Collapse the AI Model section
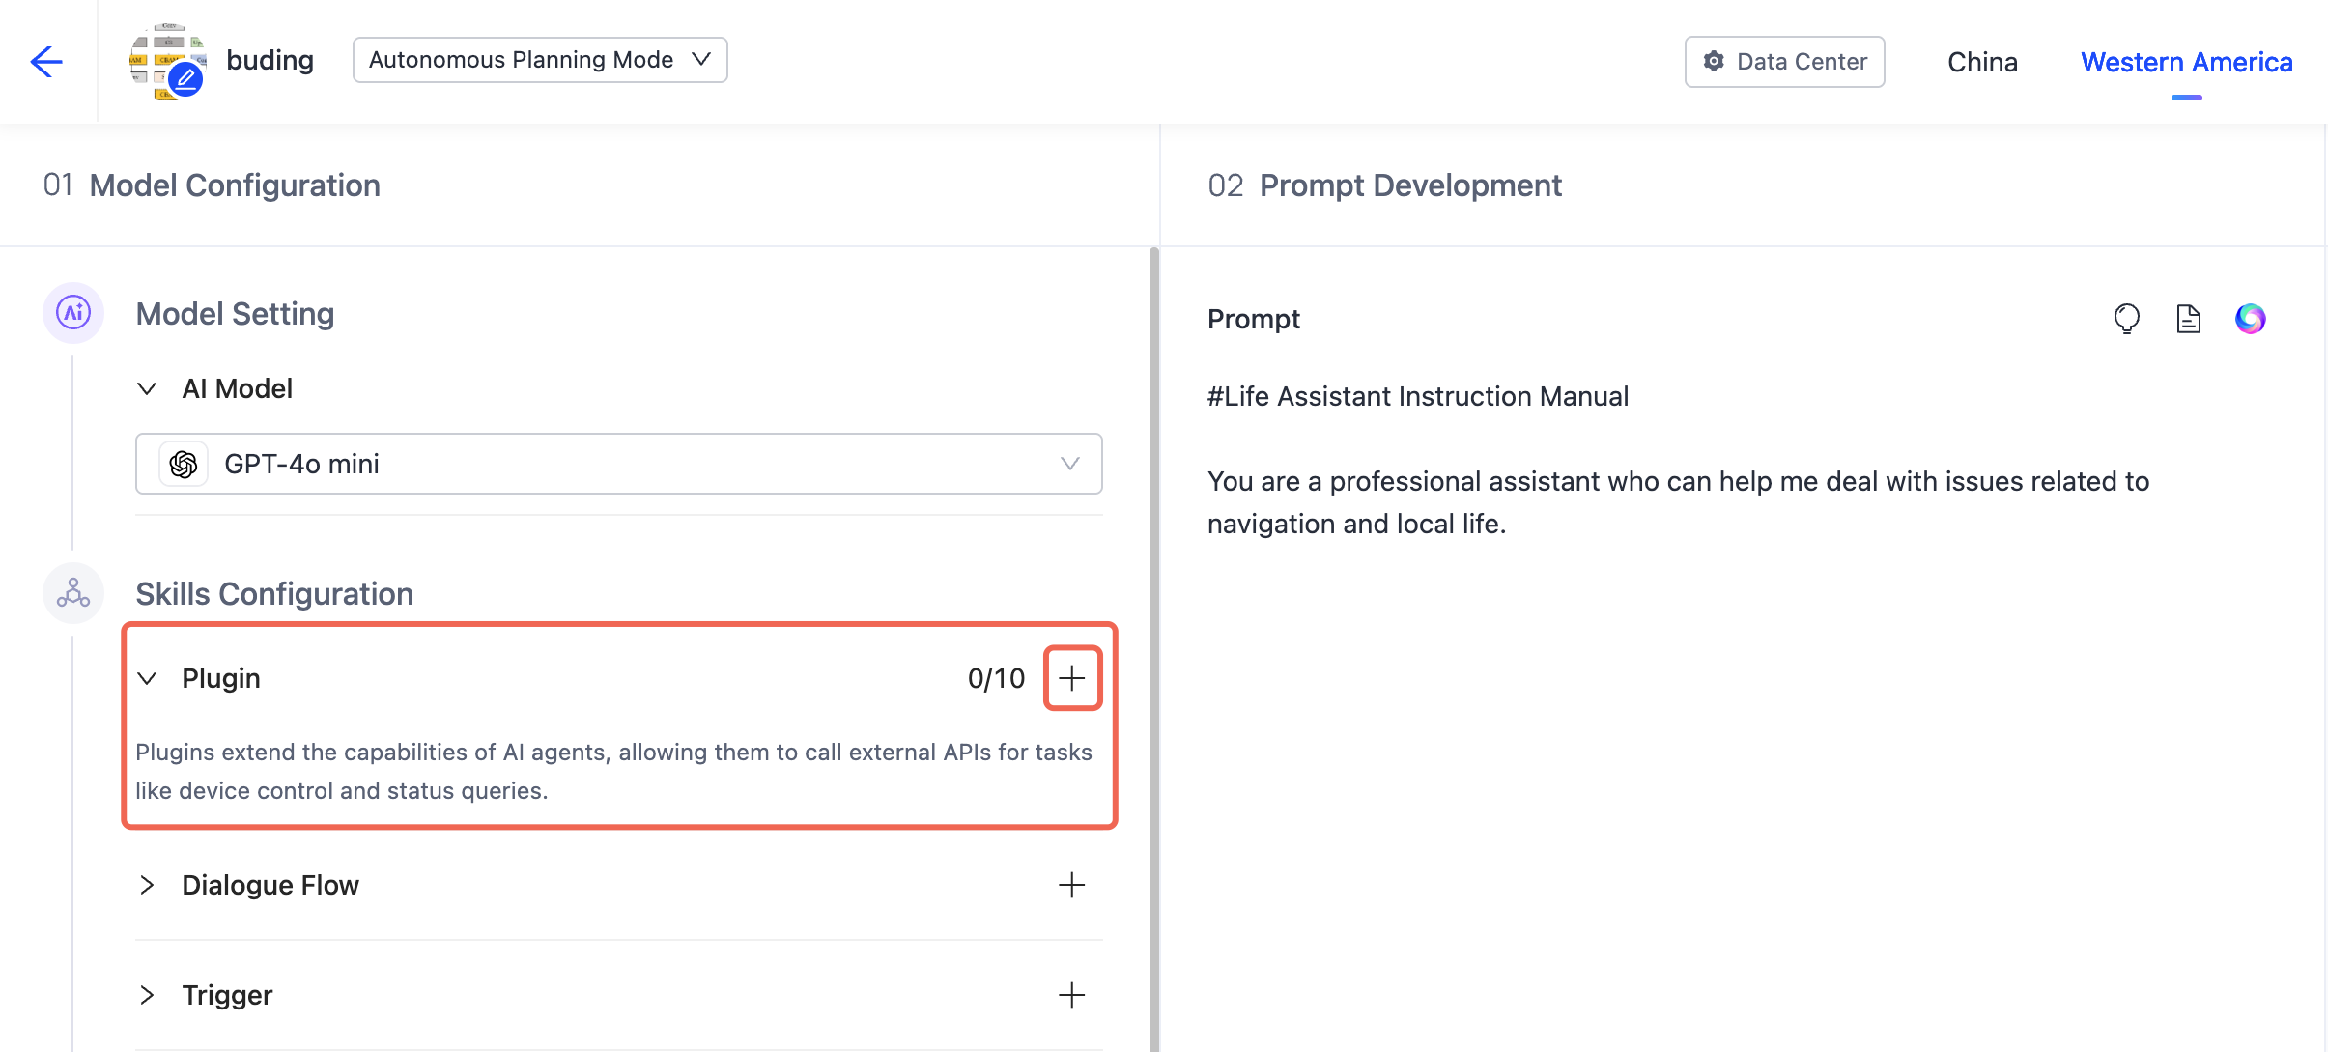Screen dimensions: 2328x1052 coord(147,388)
